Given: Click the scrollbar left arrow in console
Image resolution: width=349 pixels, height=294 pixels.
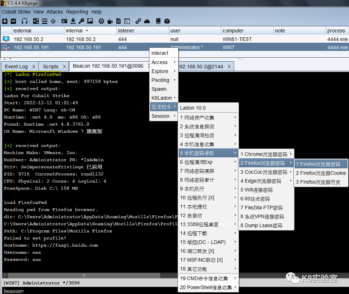Looking at the screenshot, I should click(x=5, y=275).
